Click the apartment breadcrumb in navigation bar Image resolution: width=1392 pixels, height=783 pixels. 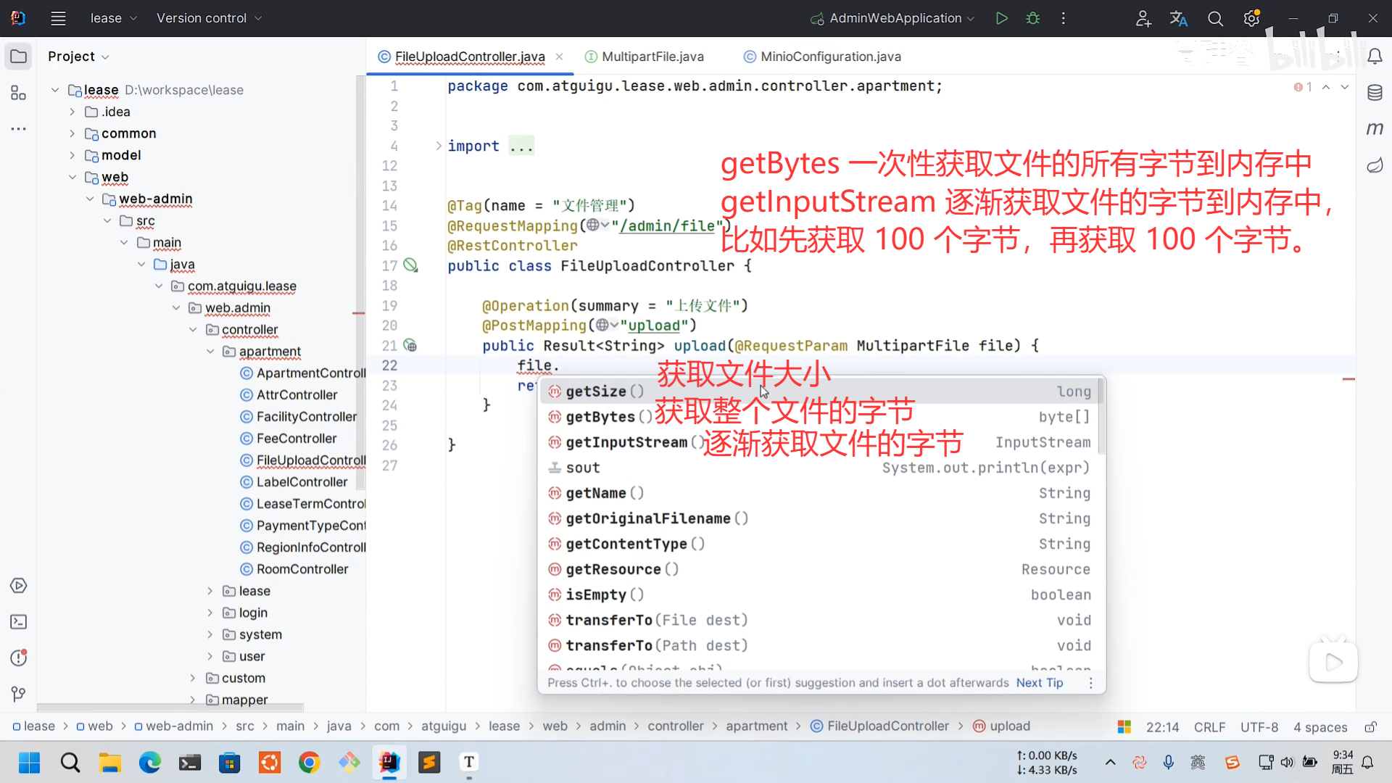[756, 726]
